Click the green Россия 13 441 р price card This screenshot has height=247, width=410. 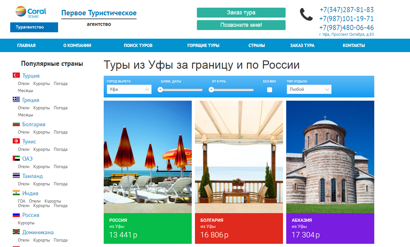pos(148,228)
